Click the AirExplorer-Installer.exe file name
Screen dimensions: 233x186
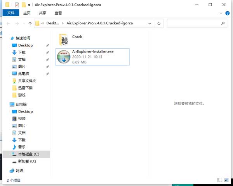click(93, 52)
